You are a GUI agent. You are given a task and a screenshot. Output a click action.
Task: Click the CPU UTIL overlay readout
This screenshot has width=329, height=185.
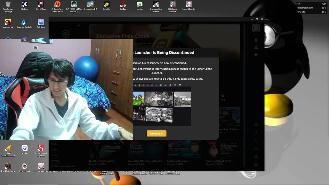pyautogui.click(x=312, y=12)
